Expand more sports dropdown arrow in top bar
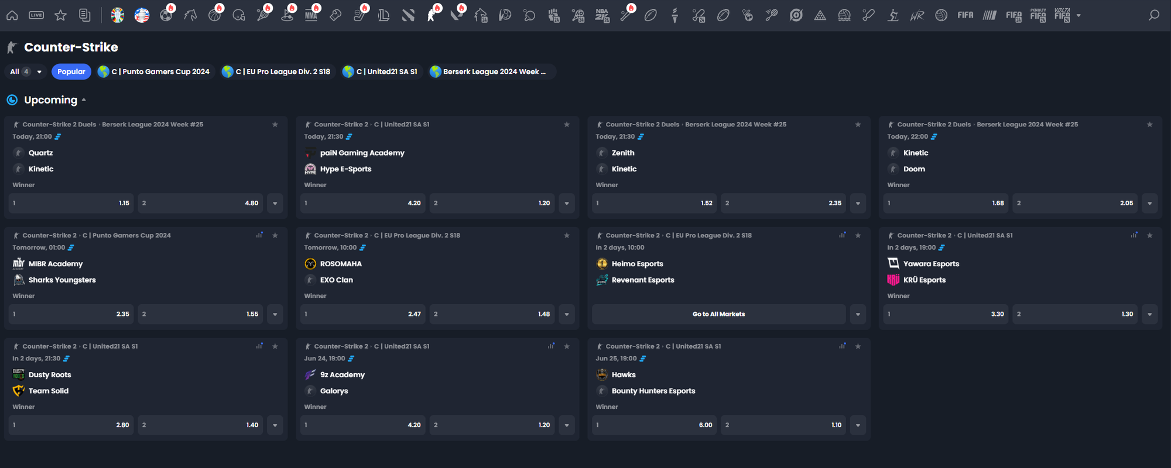 click(1079, 15)
